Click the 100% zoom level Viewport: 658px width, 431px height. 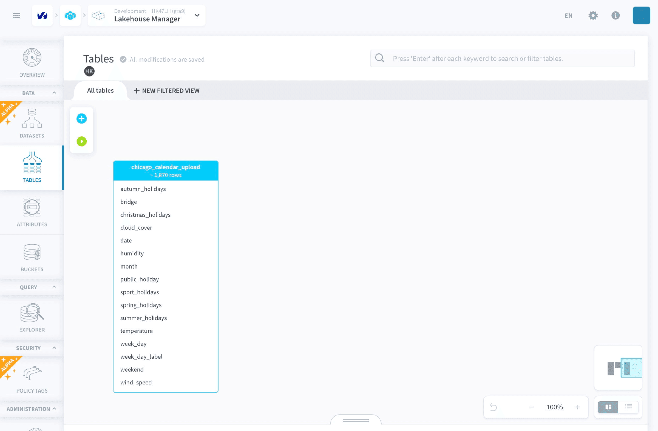554,407
